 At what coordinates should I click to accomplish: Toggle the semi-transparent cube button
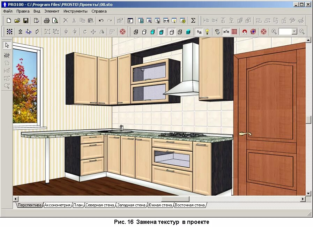coord(180,31)
